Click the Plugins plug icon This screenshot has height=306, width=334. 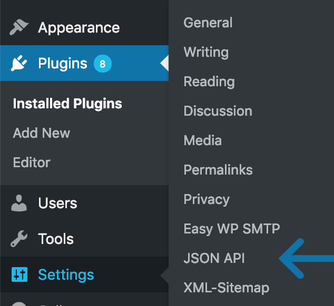click(x=19, y=63)
